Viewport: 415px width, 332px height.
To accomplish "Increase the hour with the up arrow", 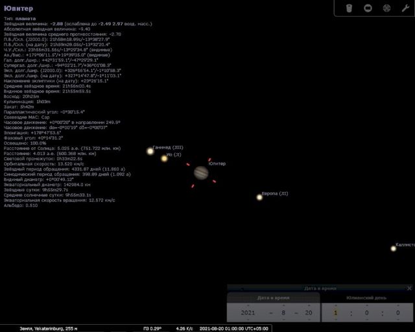I will coord(335,304).
